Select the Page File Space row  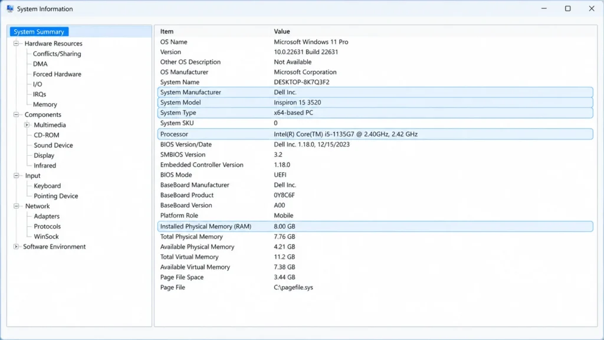click(375, 277)
